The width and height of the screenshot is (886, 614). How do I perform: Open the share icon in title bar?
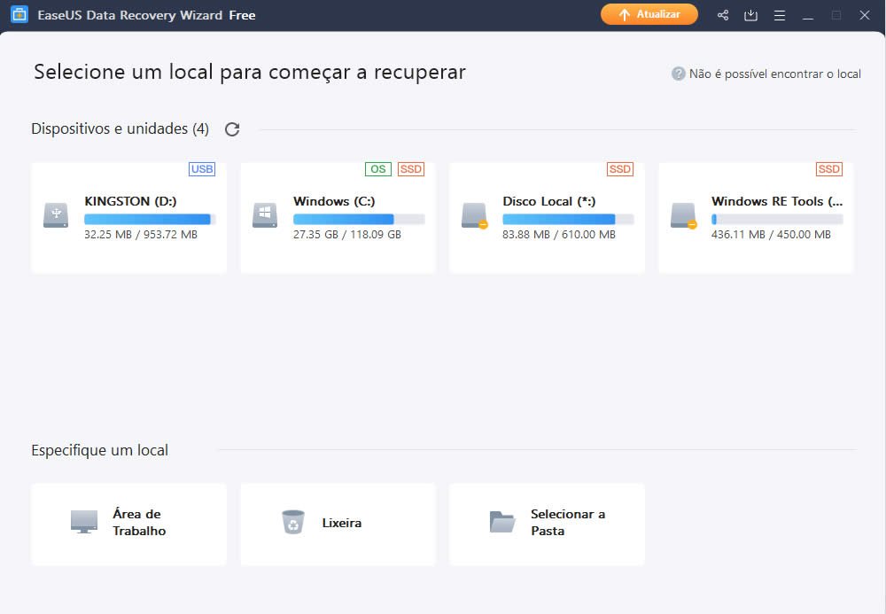tap(723, 15)
